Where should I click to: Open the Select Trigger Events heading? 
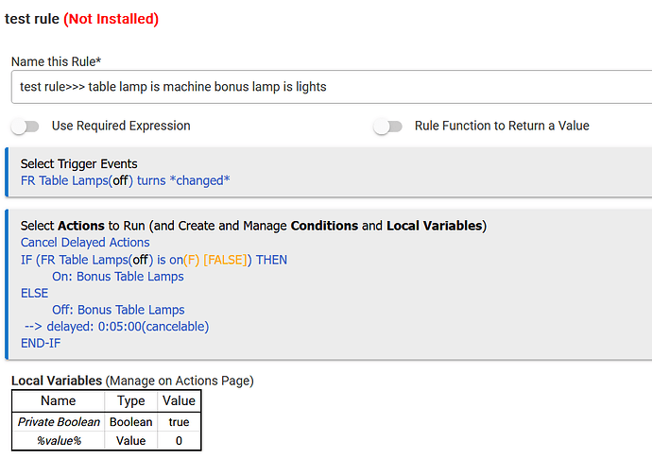coord(79,163)
